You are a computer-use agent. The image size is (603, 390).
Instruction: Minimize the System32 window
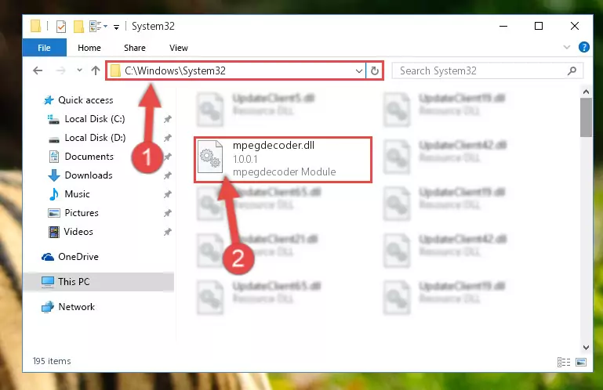click(503, 26)
